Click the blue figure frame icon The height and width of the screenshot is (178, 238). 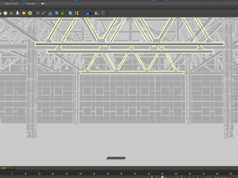tap(50, 13)
